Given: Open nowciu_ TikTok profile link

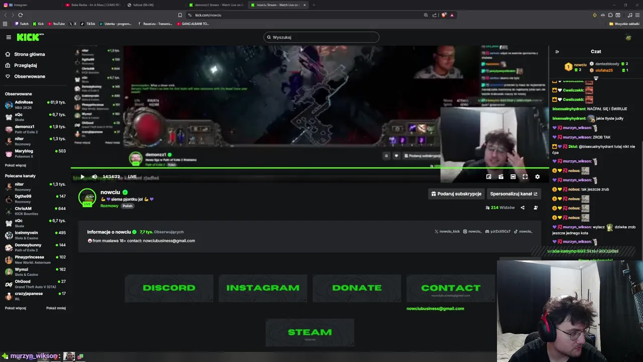Looking at the screenshot, I should click(523, 231).
